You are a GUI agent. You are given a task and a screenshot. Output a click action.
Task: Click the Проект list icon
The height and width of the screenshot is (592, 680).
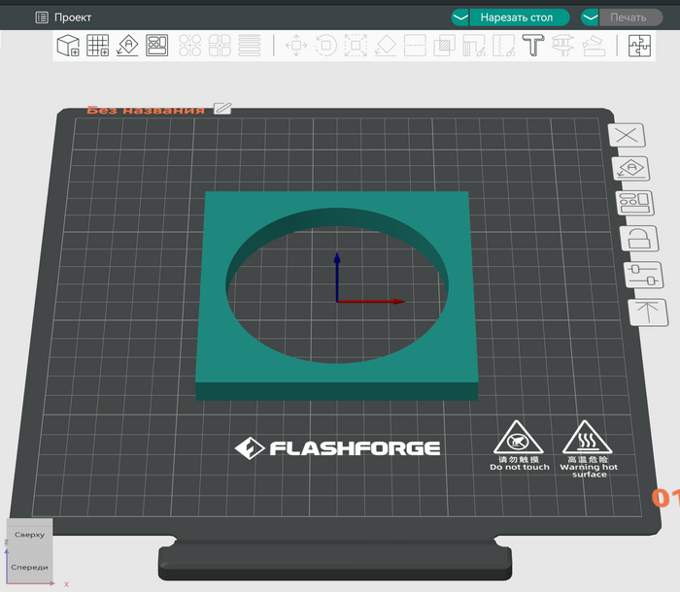(42, 17)
